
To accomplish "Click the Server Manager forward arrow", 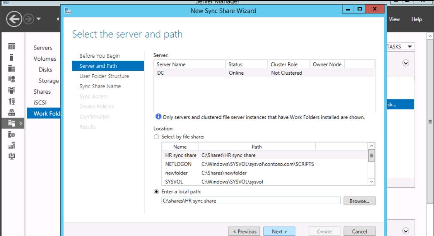I will pos(29,19).
